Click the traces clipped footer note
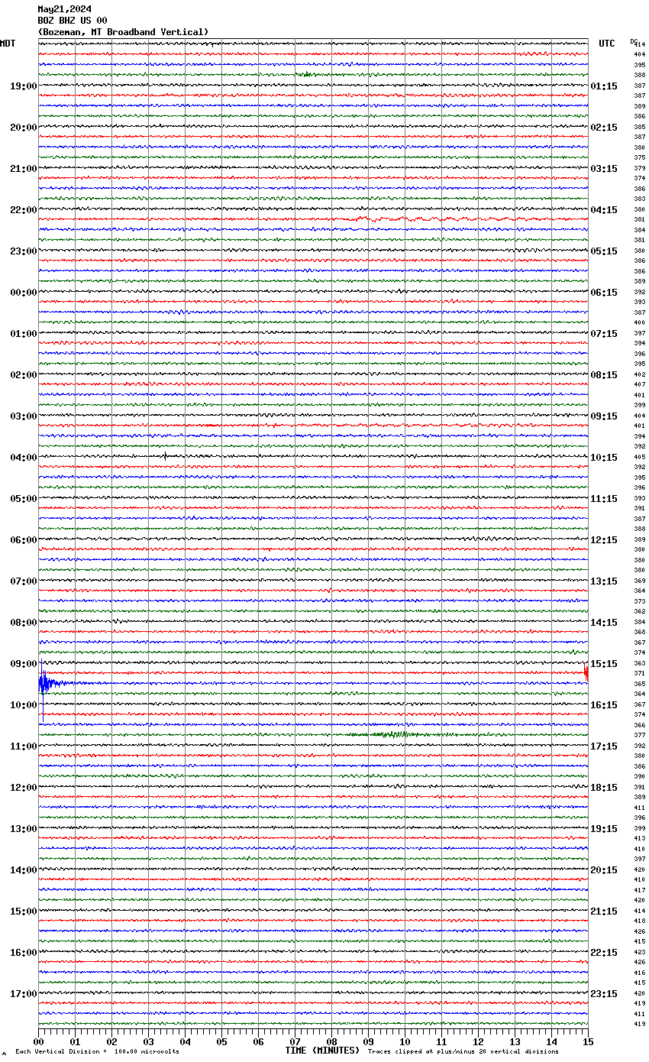 463,1052
